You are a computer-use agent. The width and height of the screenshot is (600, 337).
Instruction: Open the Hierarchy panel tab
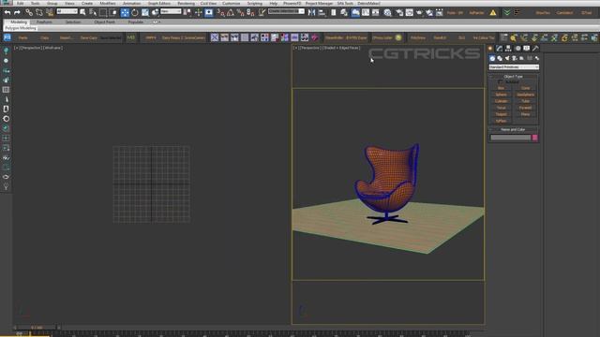click(508, 49)
